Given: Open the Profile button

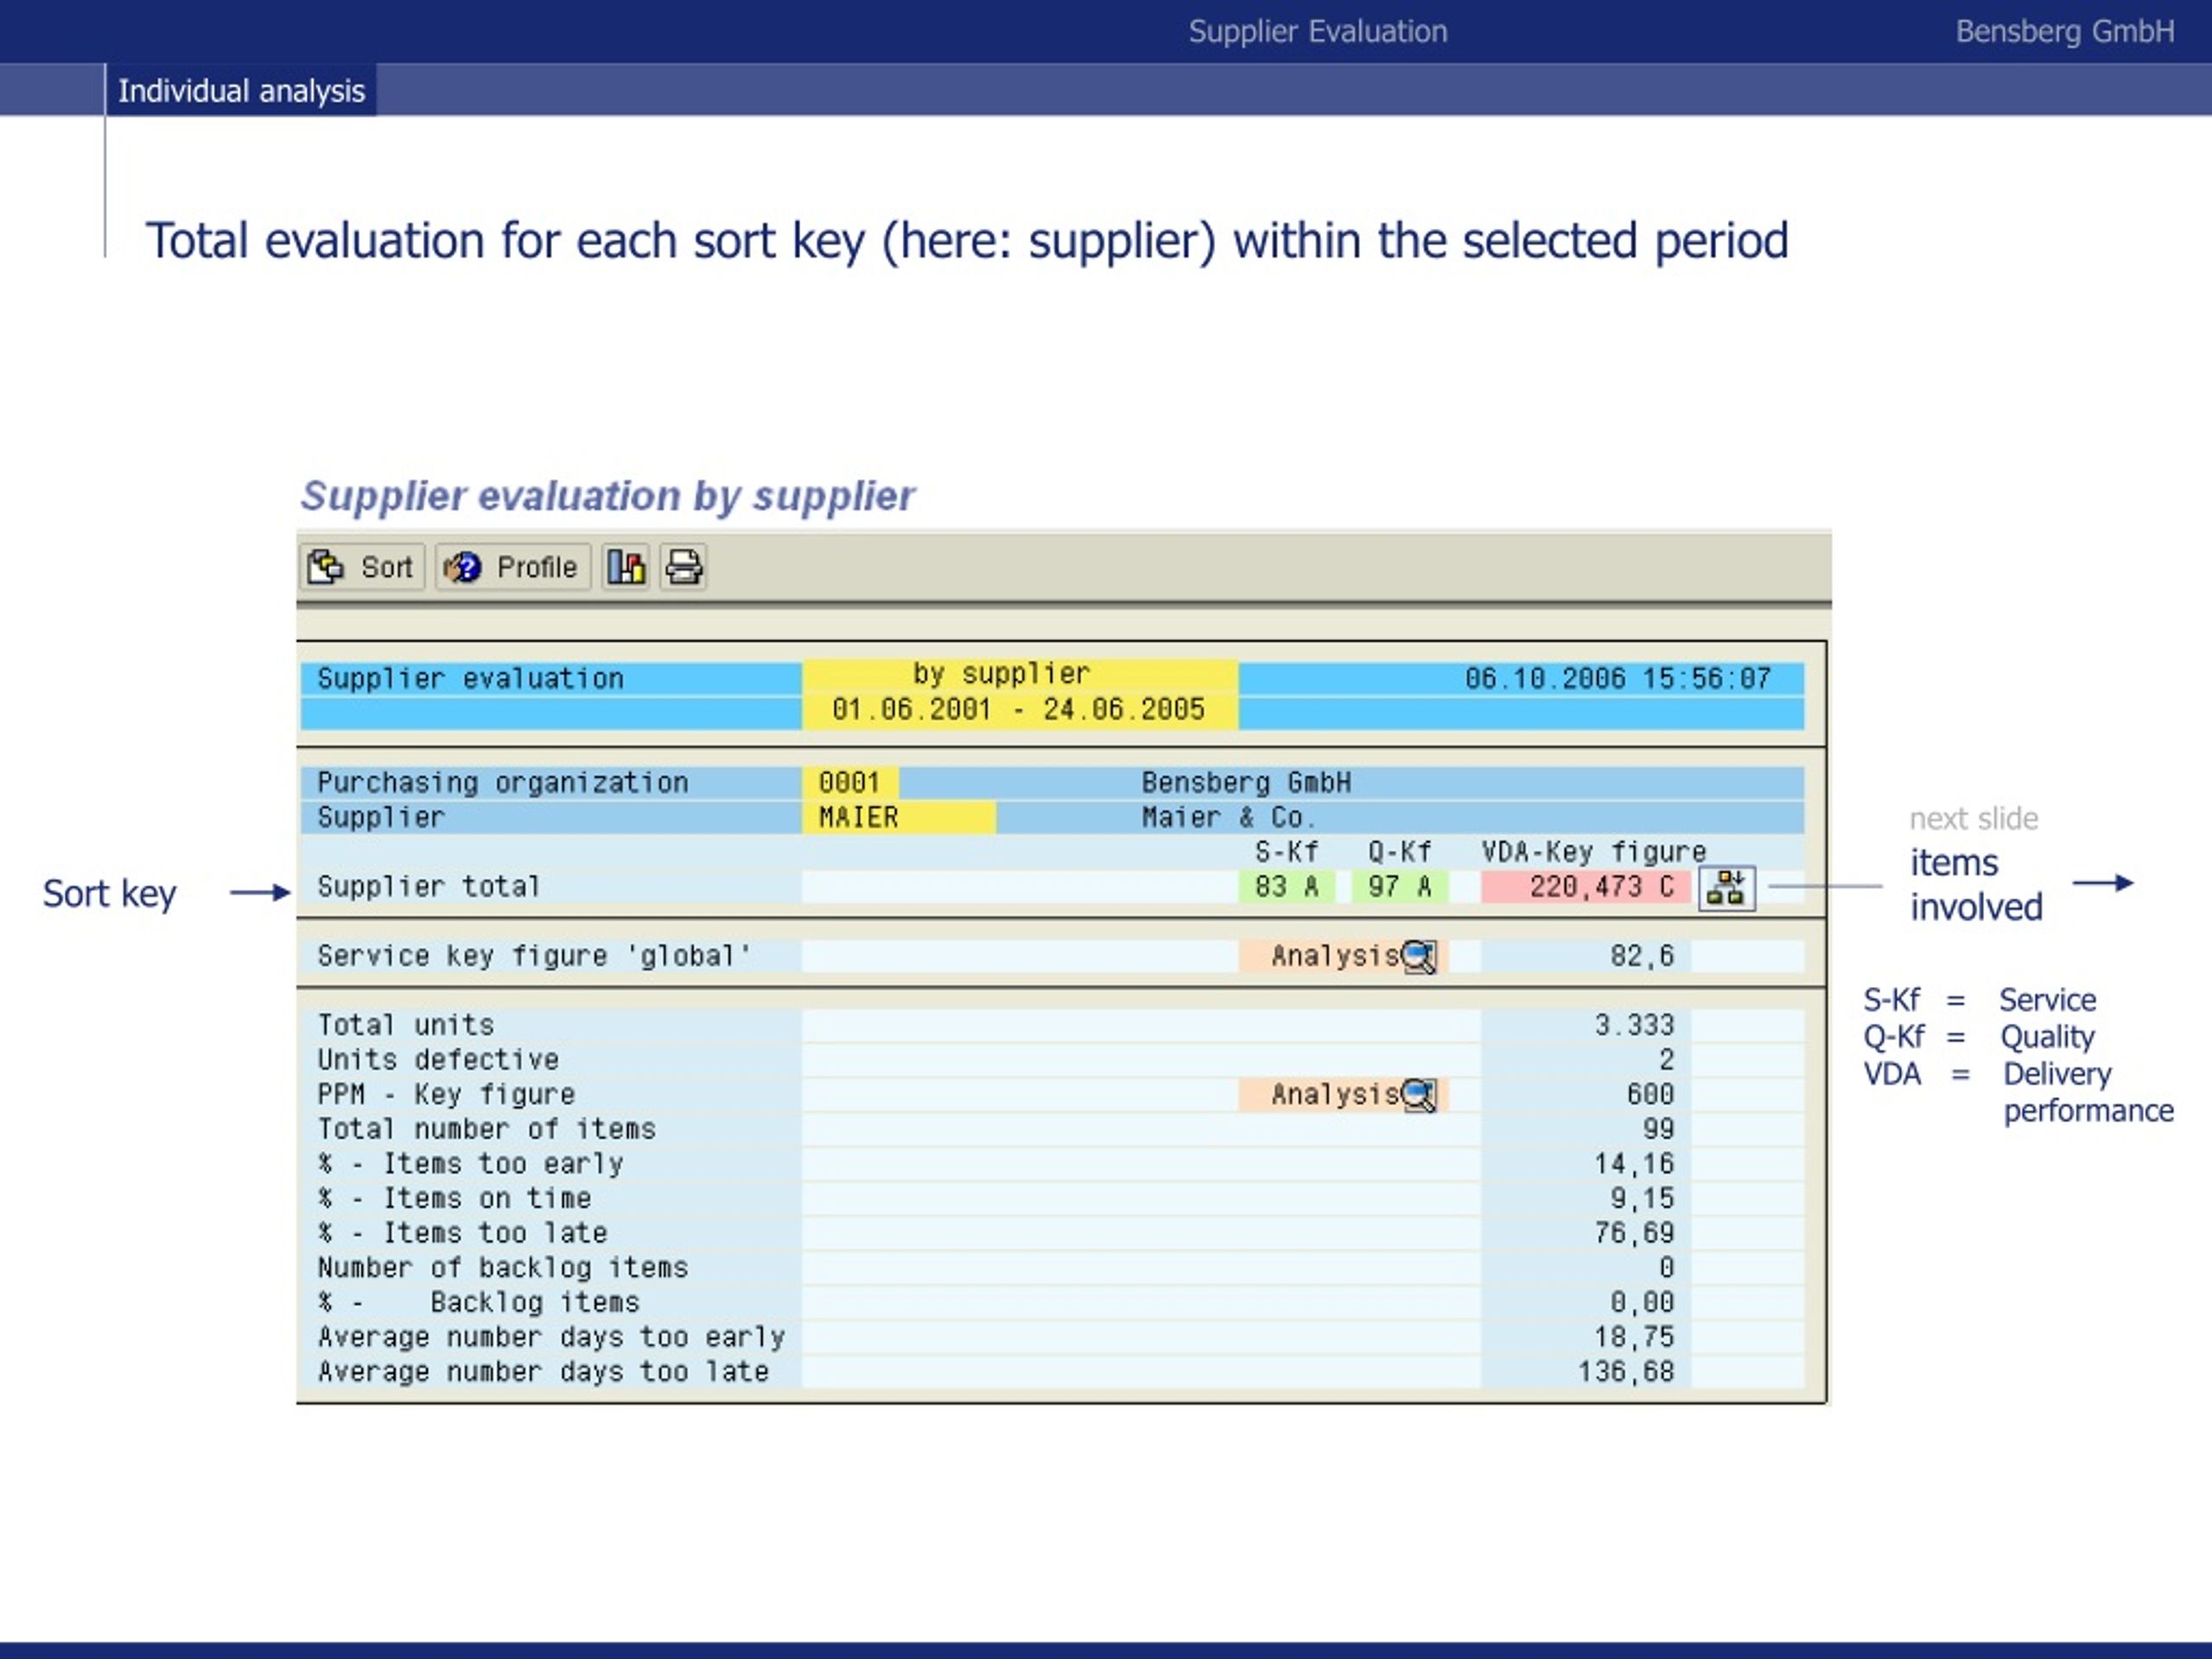Looking at the screenshot, I should (512, 567).
